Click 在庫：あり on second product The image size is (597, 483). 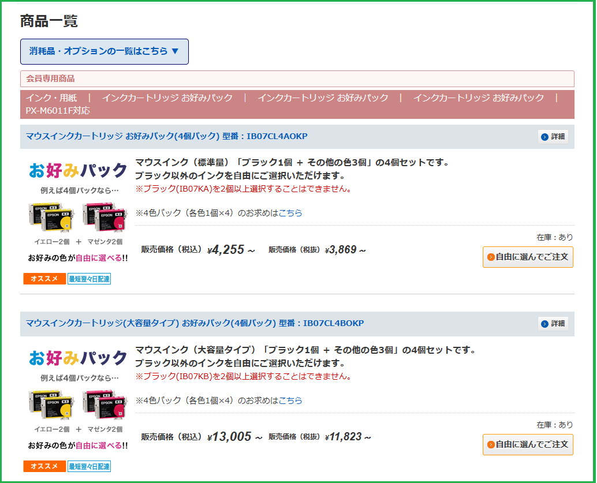(555, 425)
